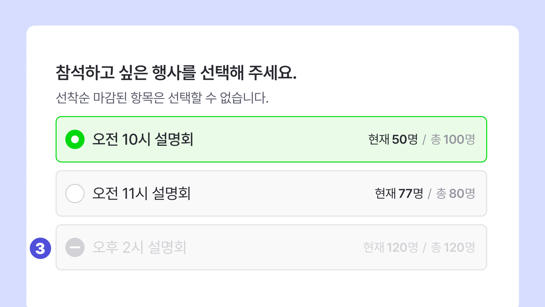Click the green selected radio indicator
This screenshot has height=307, width=545.
pyautogui.click(x=75, y=139)
